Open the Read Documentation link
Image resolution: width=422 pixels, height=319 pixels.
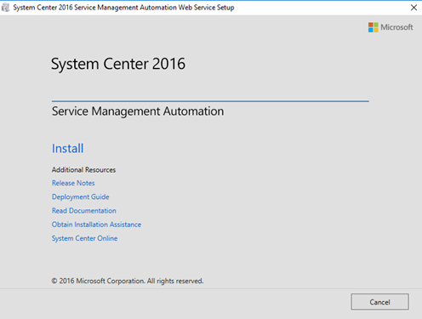tap(84, 211)
